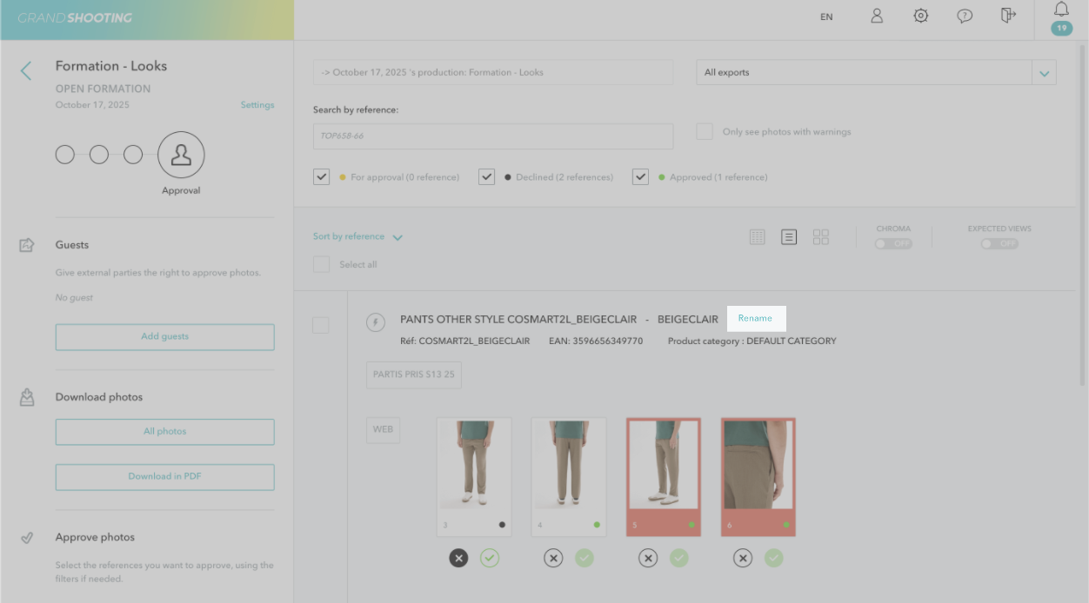The image size is (1089, 603).
Task: Approve photo 5 with check icon
Action: point(679,559)
